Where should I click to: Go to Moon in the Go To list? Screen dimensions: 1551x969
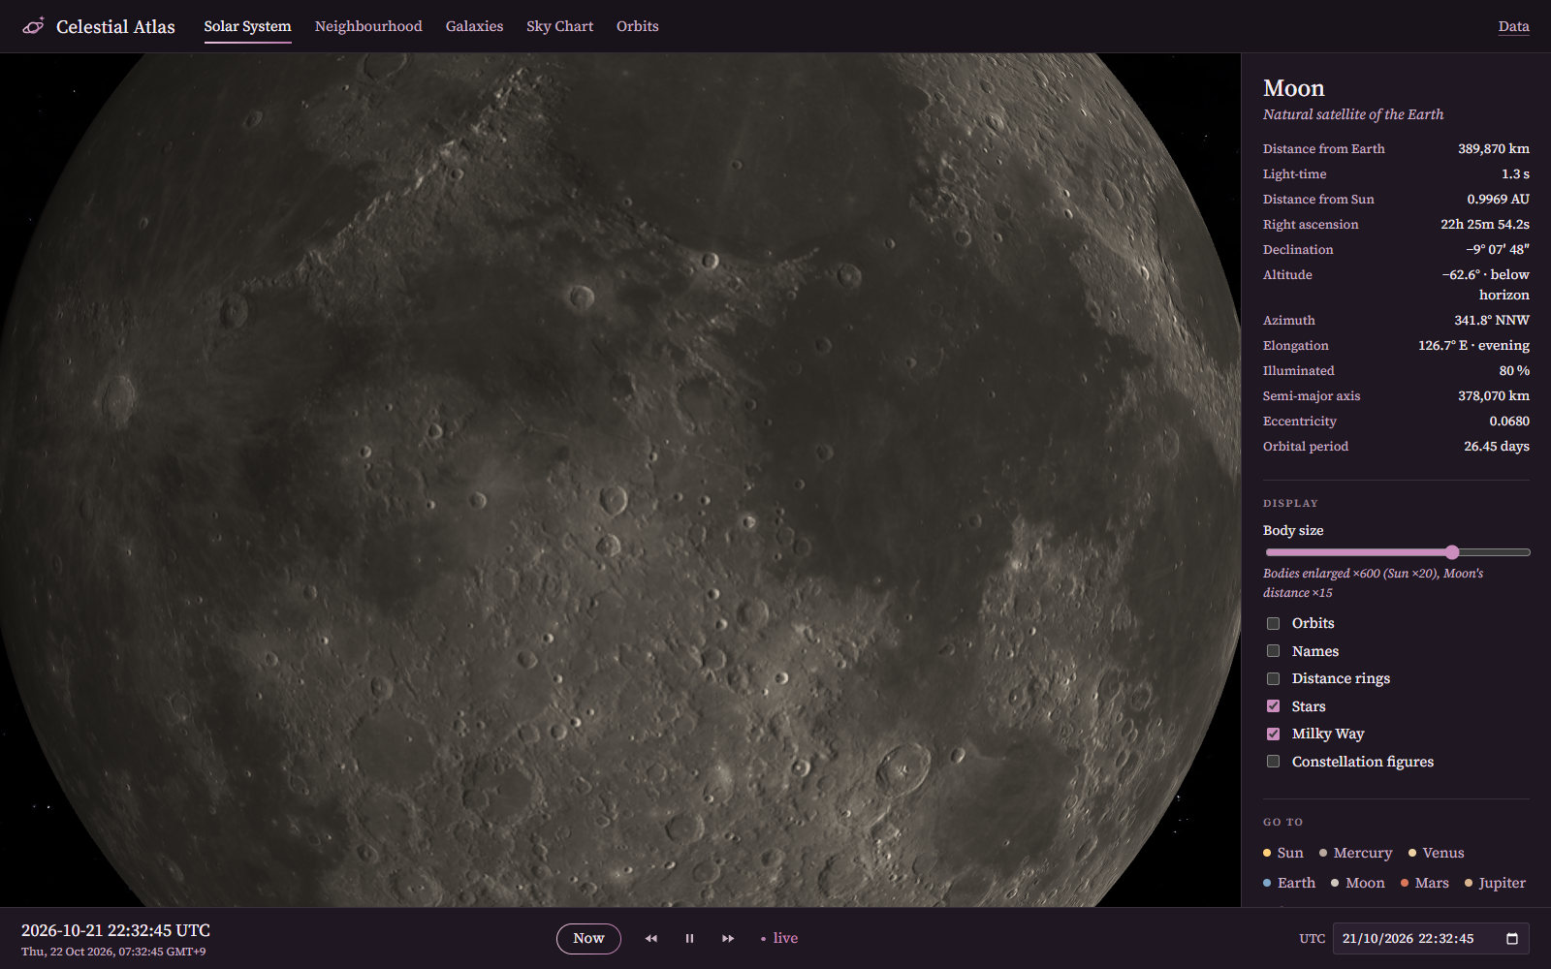tap(1357, 883)
